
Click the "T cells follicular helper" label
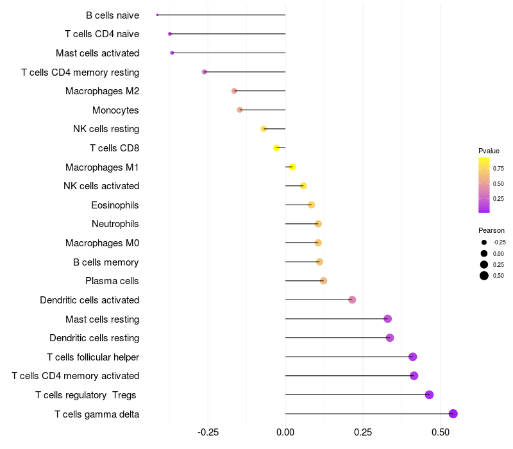click(x=93, y=357)
